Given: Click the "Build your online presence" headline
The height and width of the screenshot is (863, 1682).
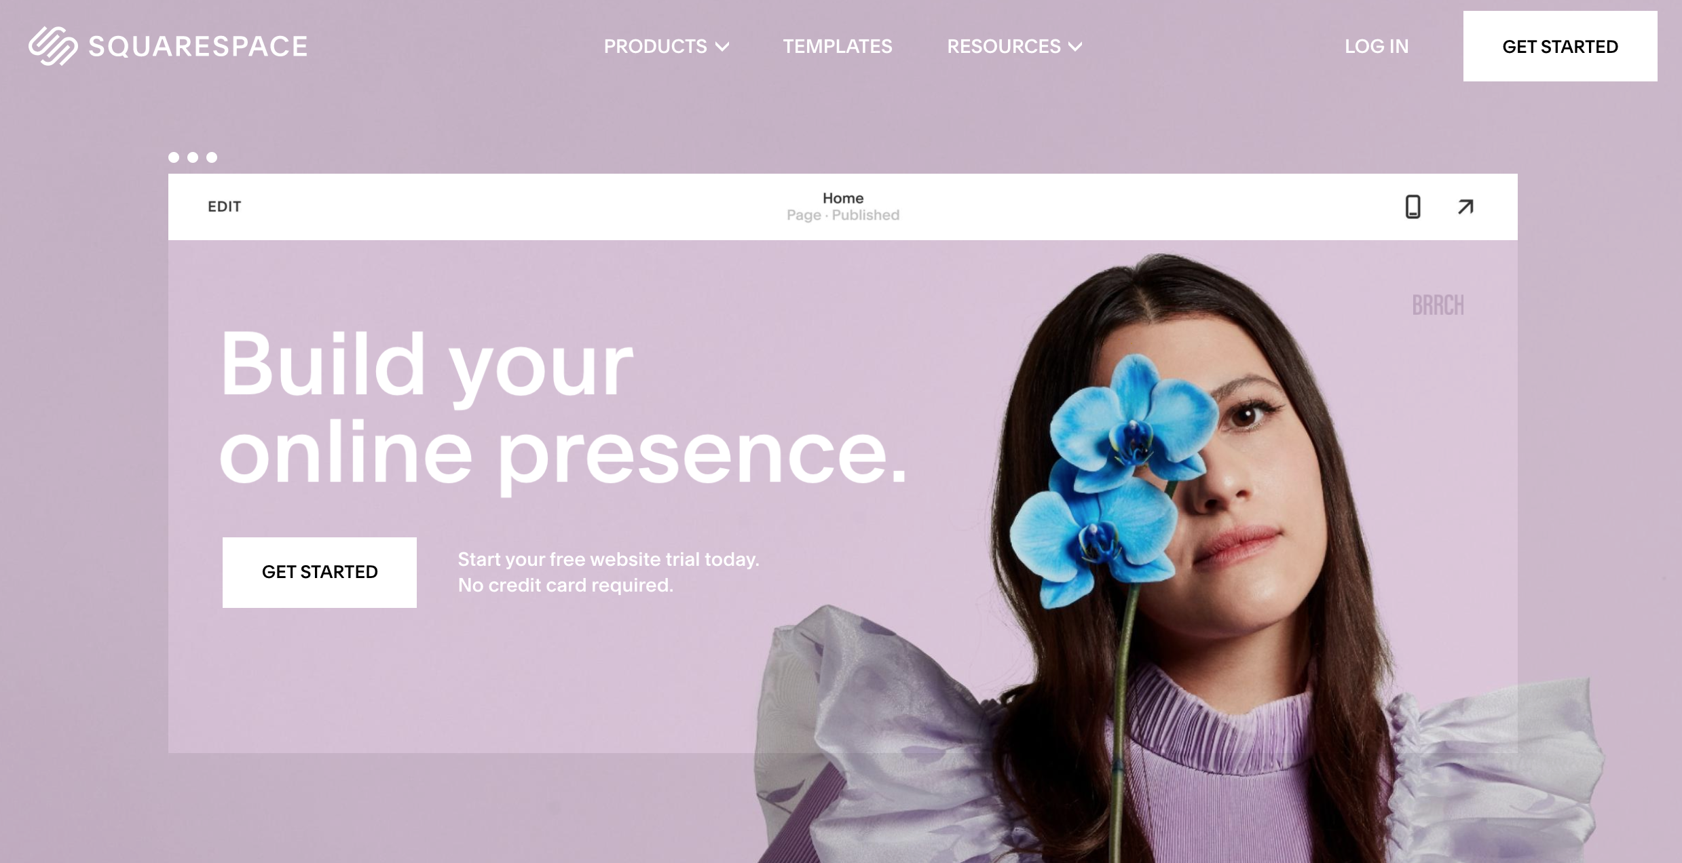Looking at the screenshot, I should tap(563, 410).
